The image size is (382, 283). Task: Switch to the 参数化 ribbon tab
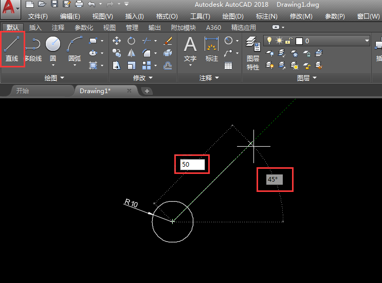84,28
